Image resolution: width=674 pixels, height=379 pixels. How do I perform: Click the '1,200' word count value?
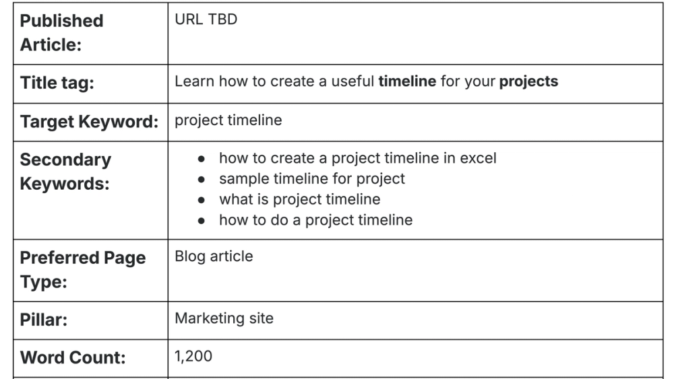(x=193, y=356)
